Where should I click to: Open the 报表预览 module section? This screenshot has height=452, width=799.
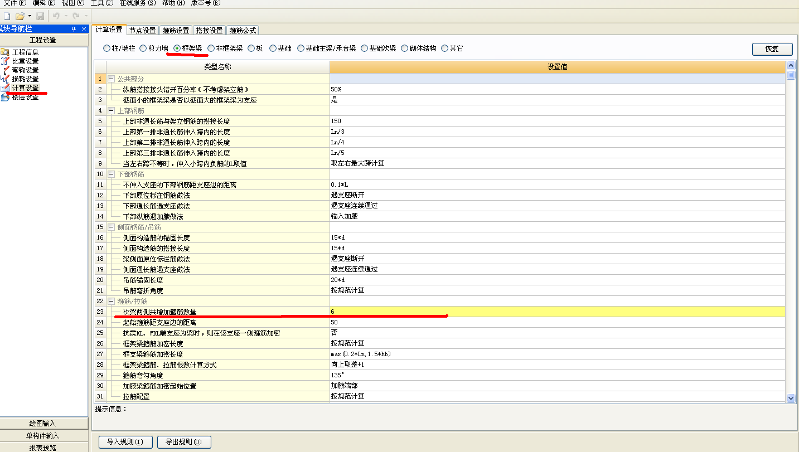pos(43,448)
